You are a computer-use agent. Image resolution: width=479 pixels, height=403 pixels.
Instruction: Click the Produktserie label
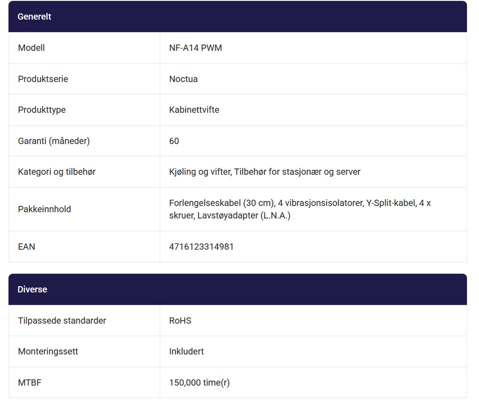tap(43, 79)
